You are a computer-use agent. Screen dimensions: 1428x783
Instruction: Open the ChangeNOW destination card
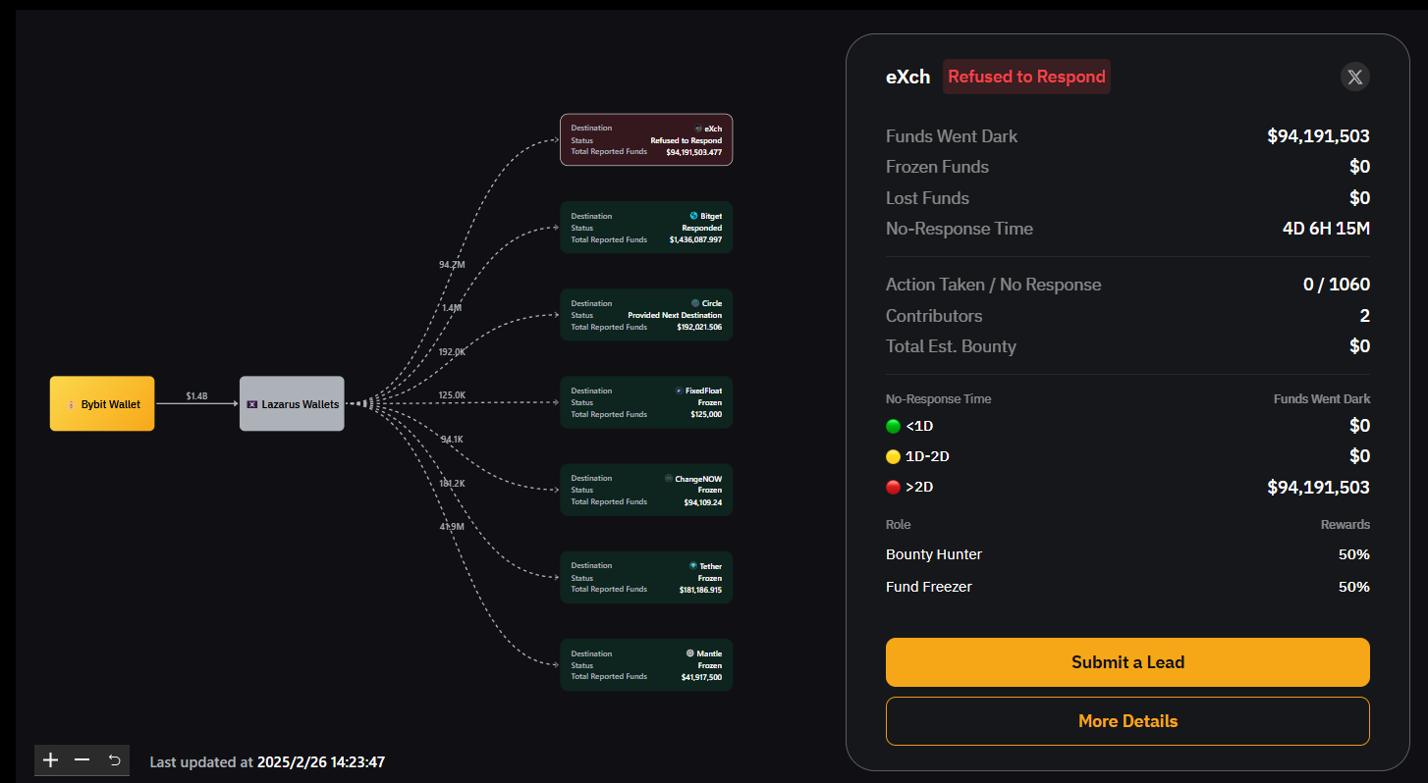point(646,490)
